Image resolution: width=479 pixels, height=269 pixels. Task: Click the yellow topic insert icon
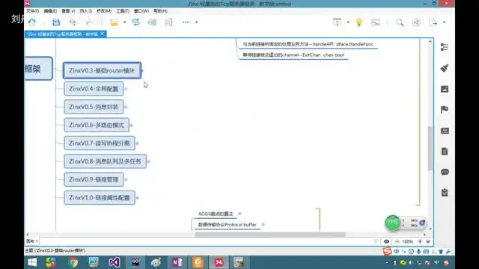114,22
